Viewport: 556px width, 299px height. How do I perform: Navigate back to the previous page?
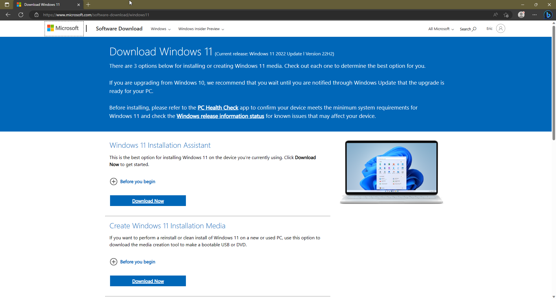pos(8,15)
